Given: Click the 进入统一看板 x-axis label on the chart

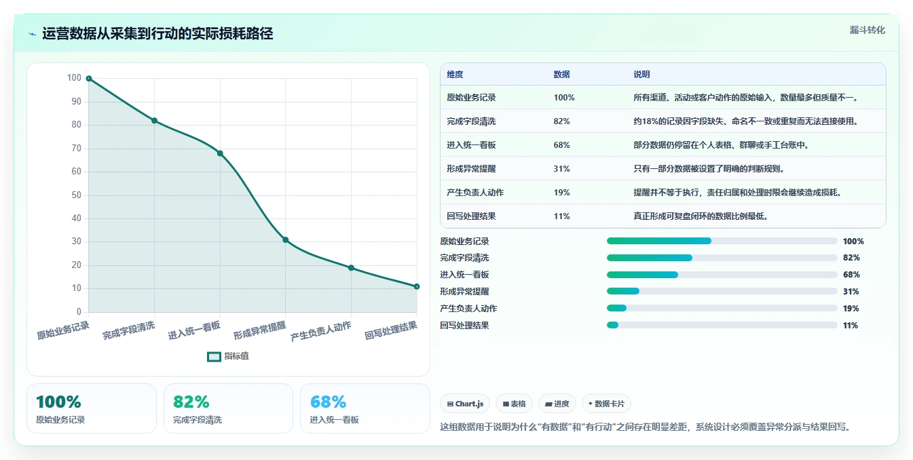Looking at the screenshot, I should point(194,330).
